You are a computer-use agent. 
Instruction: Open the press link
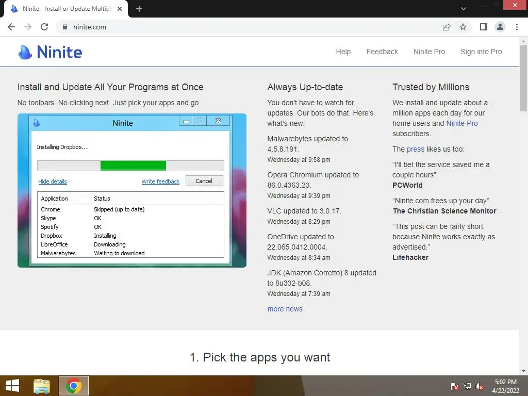coord(415,149)
